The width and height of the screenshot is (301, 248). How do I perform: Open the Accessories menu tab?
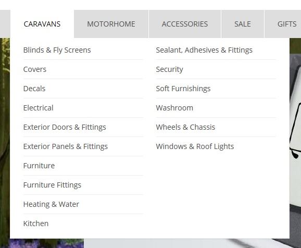(185, 24)
